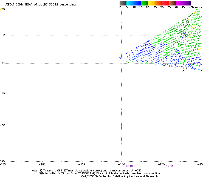Click the note line beginning 'Note: 1) Times are GMT'
203x178 pixels.
87,171
